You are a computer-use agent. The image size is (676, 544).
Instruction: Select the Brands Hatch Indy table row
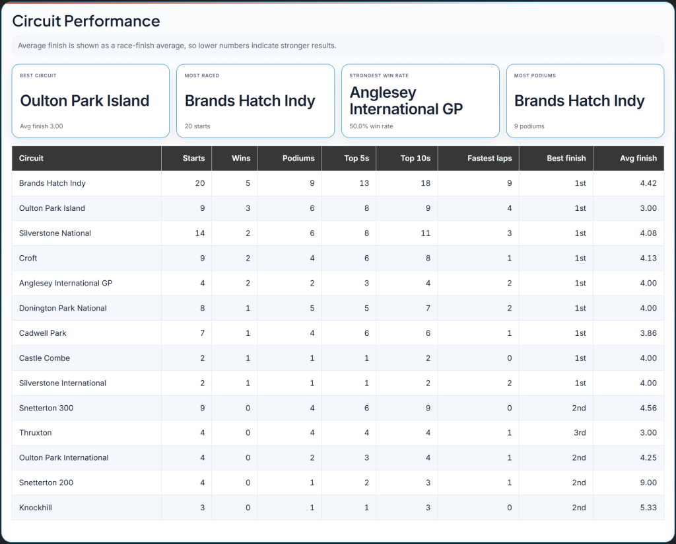tap(53, 184)
